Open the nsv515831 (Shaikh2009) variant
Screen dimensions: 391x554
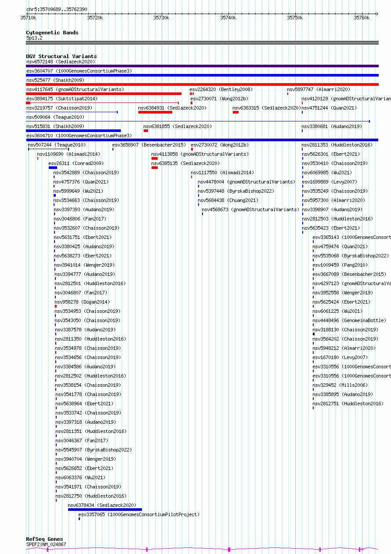coord(55,126)
